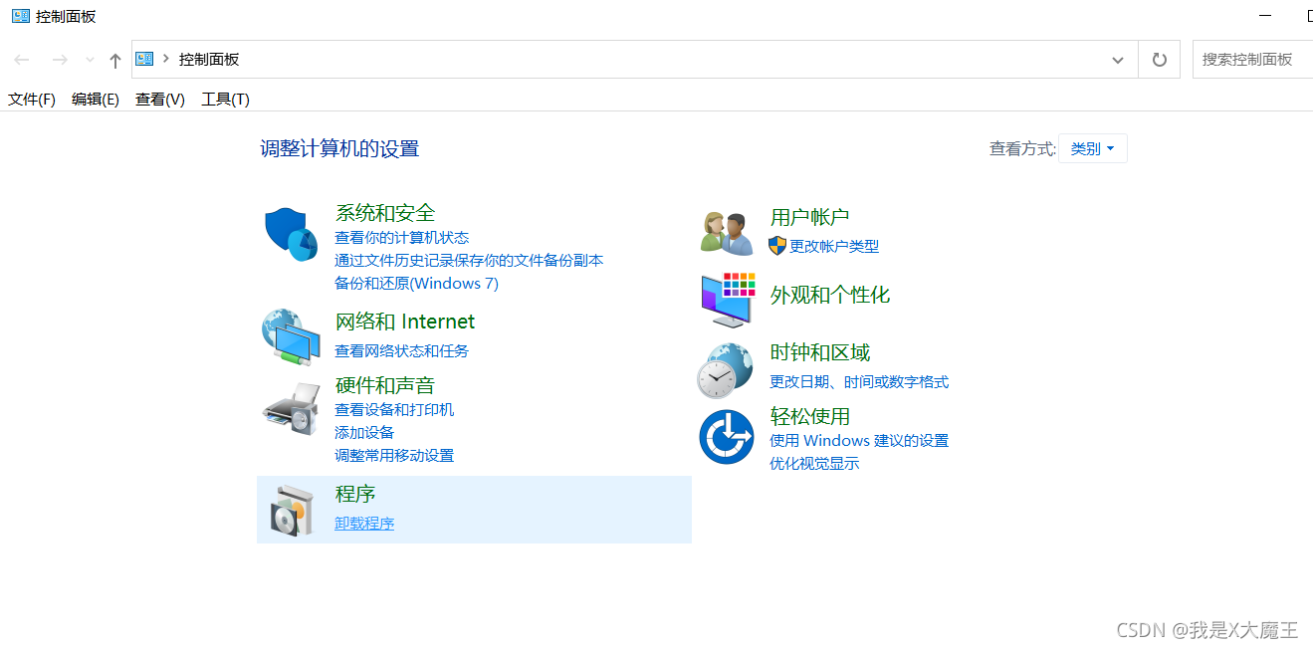Click 卸载程序 link

click(364, 523)
